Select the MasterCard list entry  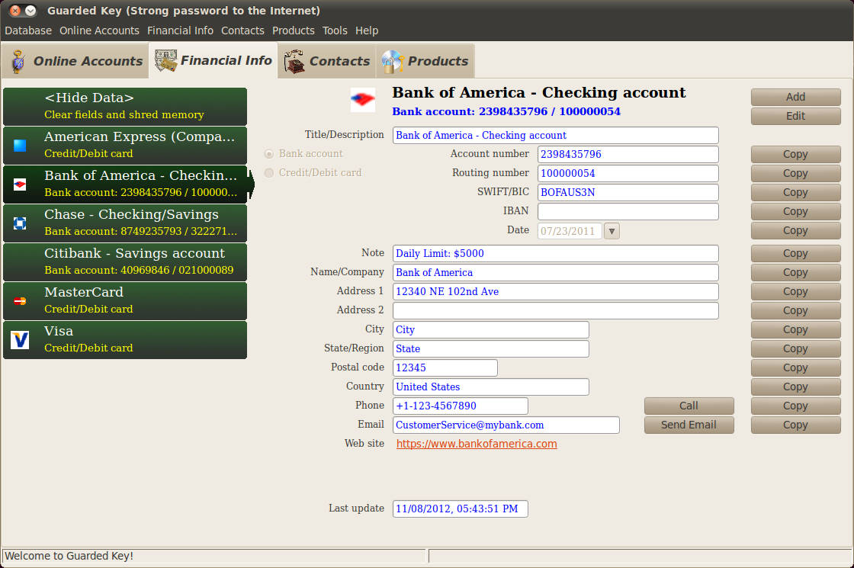(x=125, y=301)
